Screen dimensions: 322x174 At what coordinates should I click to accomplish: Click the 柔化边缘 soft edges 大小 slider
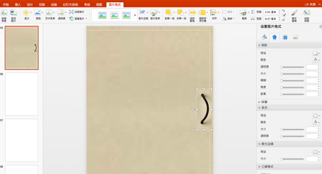pyautogui.click(x=292, y=159)
